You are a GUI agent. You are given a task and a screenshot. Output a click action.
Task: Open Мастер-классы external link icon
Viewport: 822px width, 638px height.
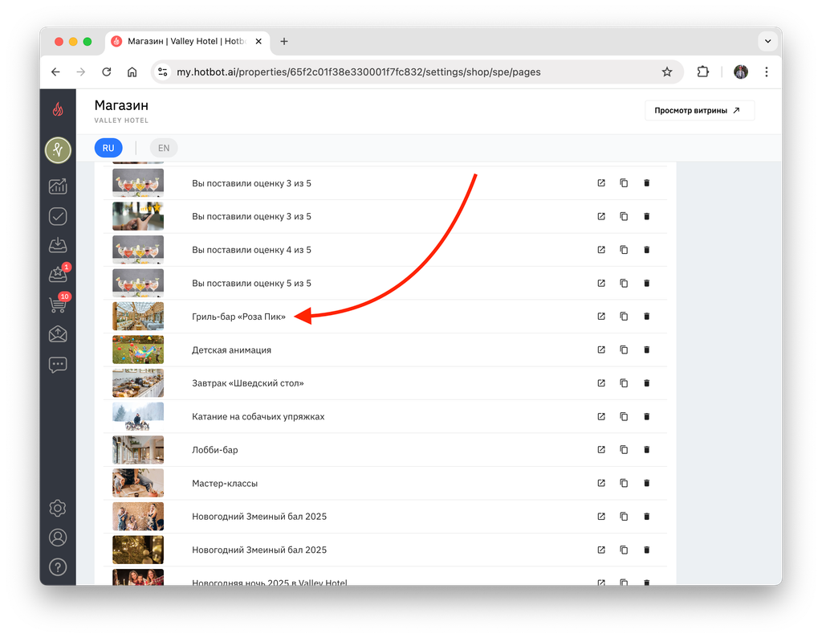click(601, 483)
